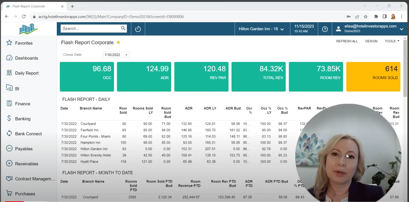Click the OCC 96.68 tile

tap(87, 77)
